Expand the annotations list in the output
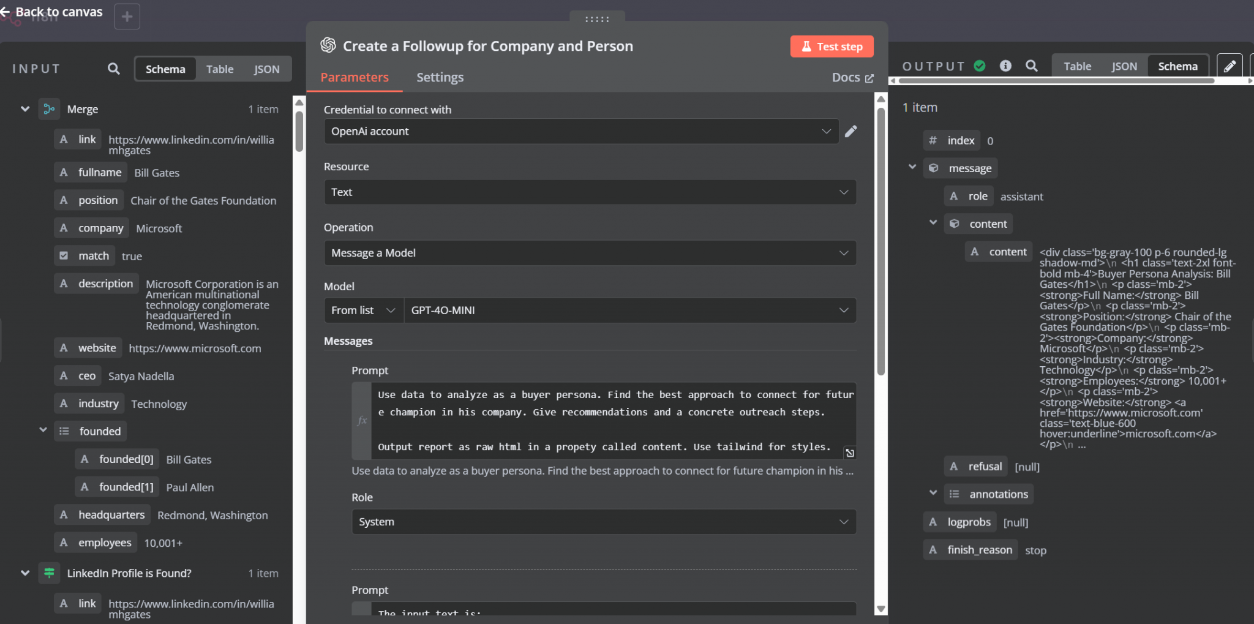The width and height of the screenshot is (1254, 624). [x=933, y=492]
